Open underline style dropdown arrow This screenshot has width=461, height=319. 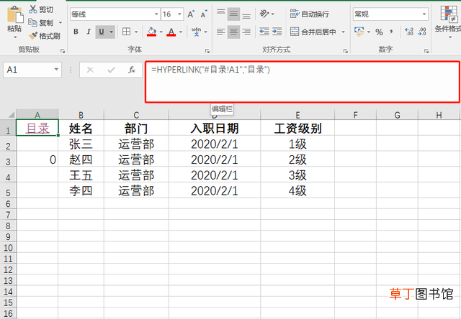pos(112,32)
